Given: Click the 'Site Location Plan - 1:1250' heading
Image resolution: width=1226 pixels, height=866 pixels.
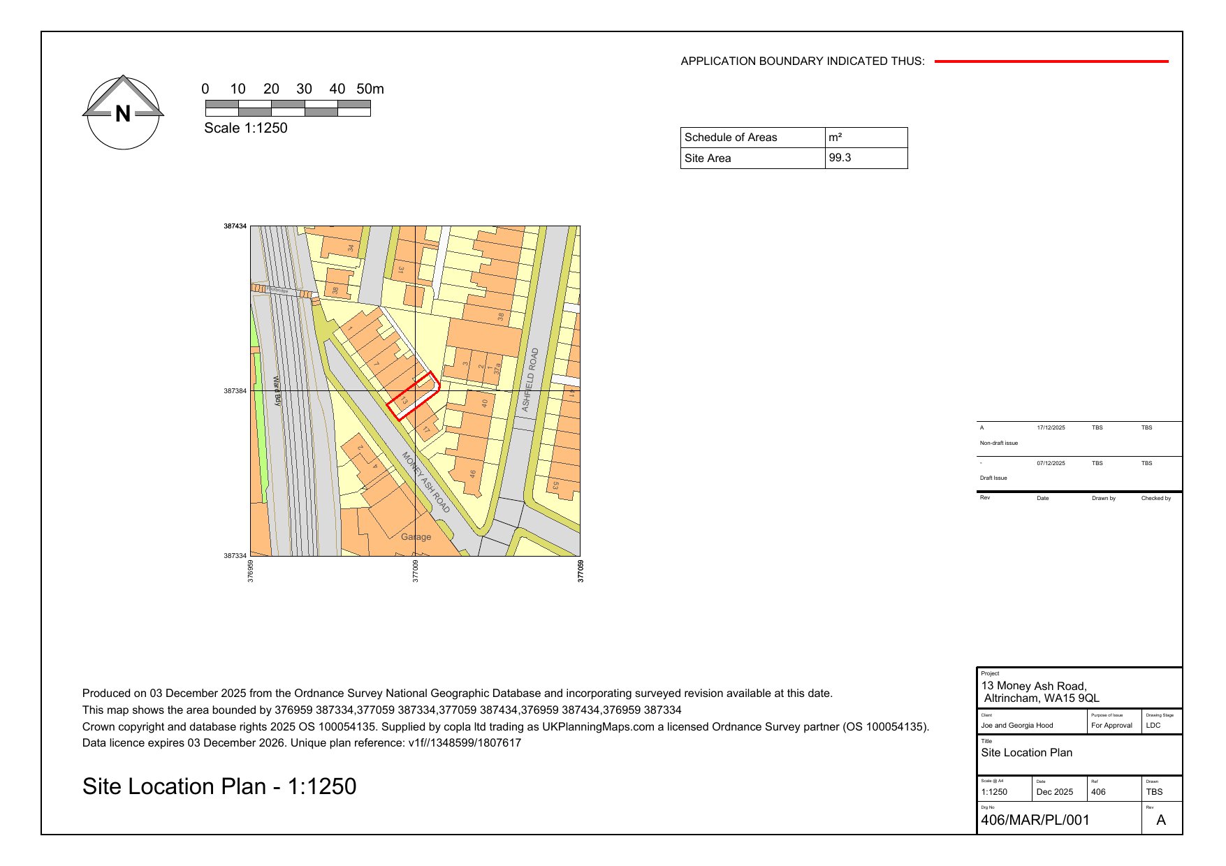Looking at the screenshot, I should [219, 786].
